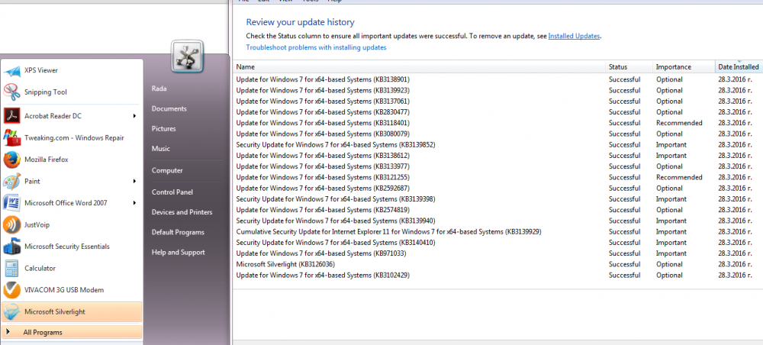763x345 pixels.
Task: Select update KB2592687 row
Action: tap(497, 189)
